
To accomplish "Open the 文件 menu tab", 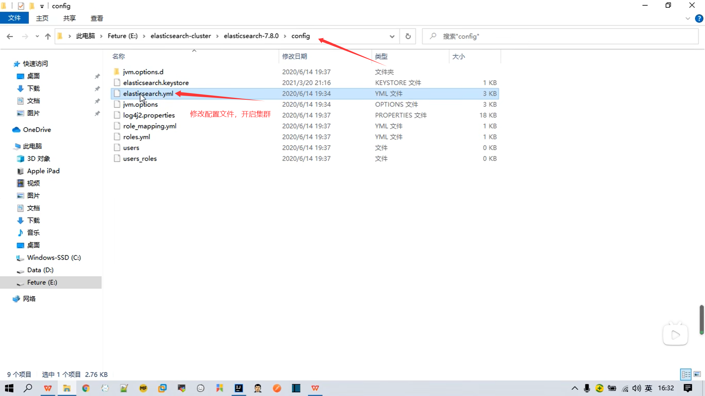I will tap(14, 18).
